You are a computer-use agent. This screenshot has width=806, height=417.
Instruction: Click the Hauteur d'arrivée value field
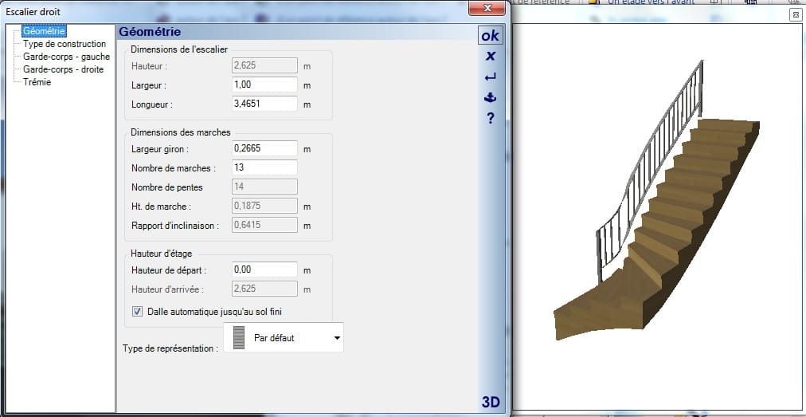(x=264, y=289)
